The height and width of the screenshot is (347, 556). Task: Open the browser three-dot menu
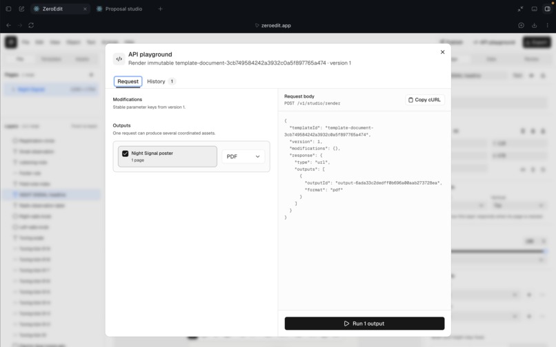tap(548, 25)
